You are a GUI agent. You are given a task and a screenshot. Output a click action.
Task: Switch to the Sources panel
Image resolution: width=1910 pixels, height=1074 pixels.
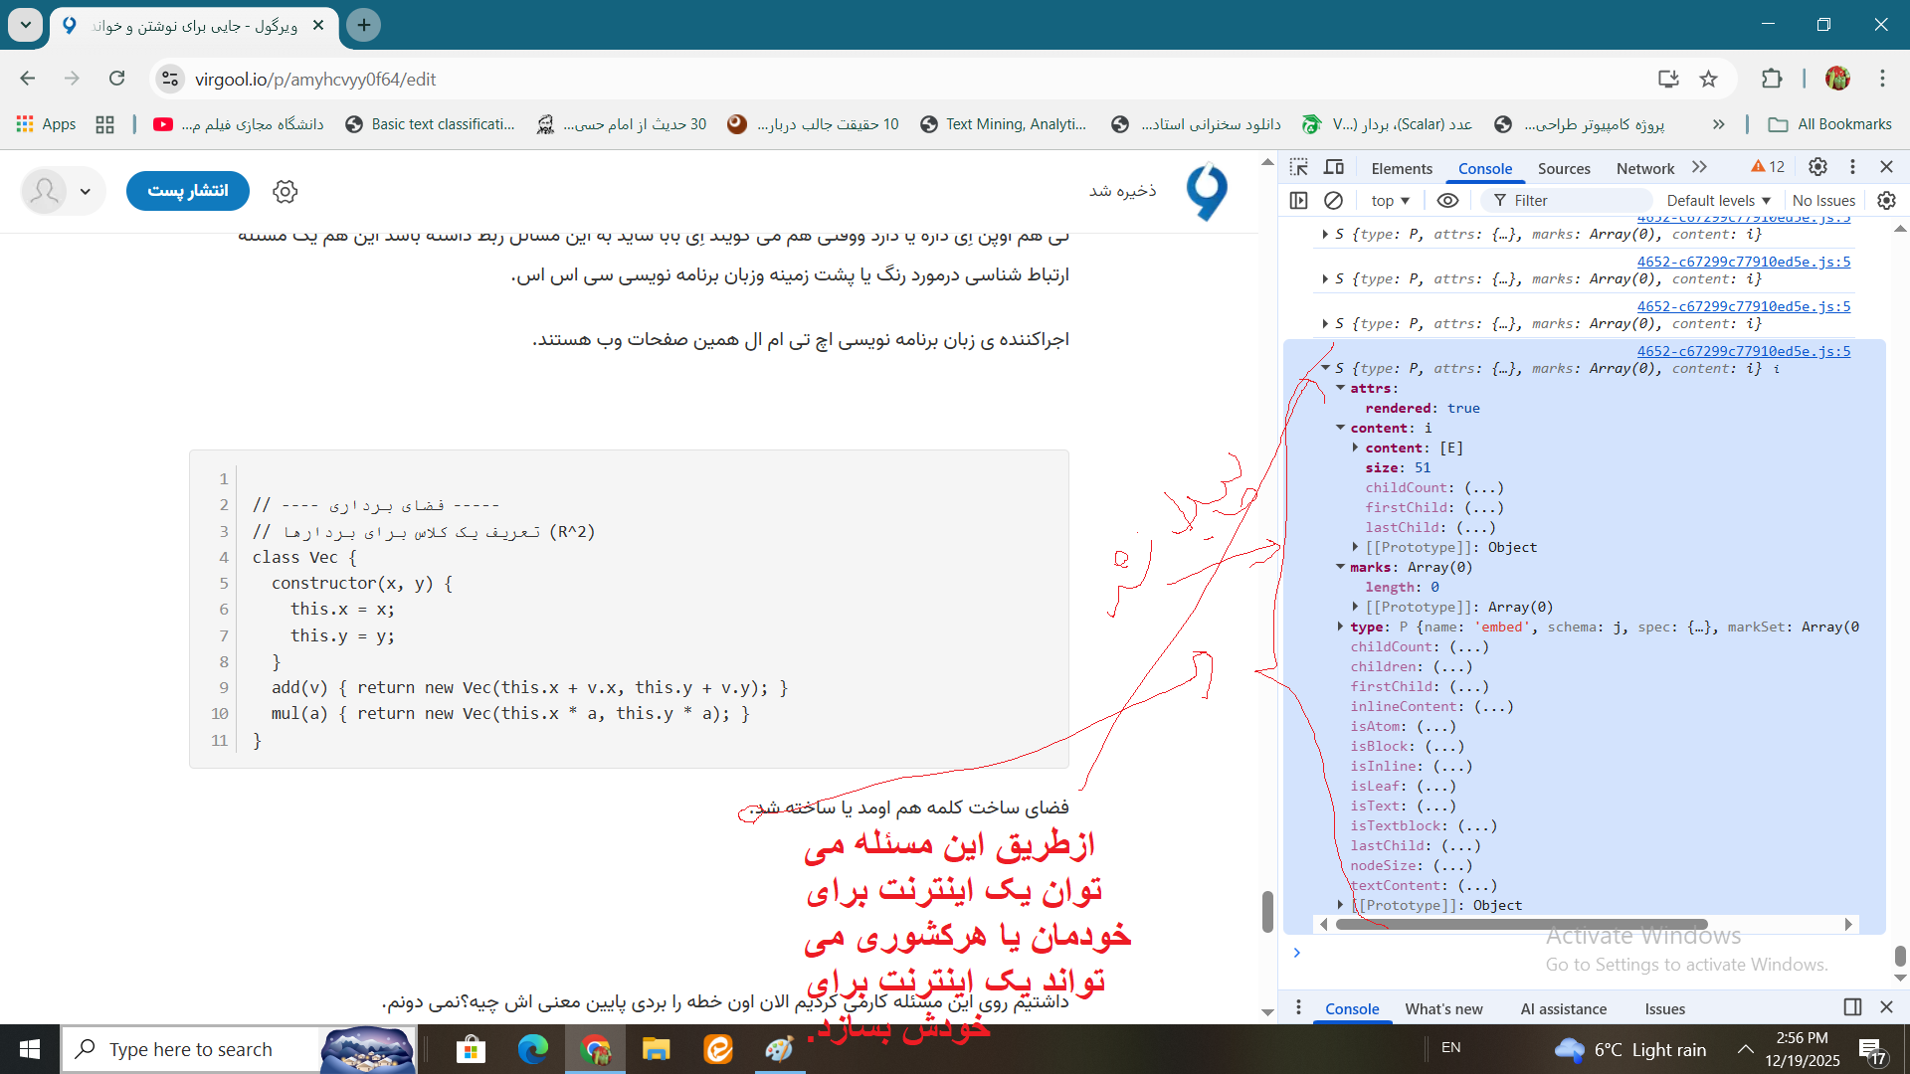tap(1563, 168)
